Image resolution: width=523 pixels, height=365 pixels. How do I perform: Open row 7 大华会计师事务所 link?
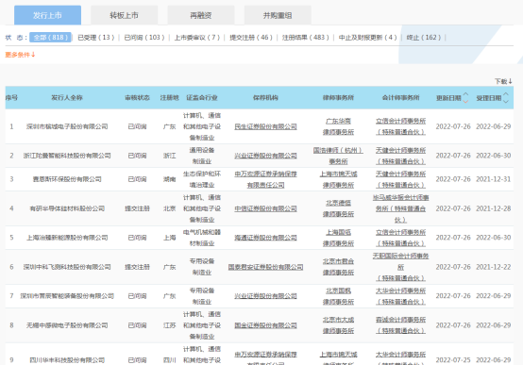coord(400,296)
